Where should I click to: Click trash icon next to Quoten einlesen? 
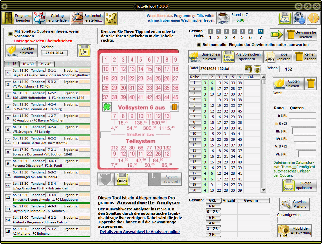311,84
